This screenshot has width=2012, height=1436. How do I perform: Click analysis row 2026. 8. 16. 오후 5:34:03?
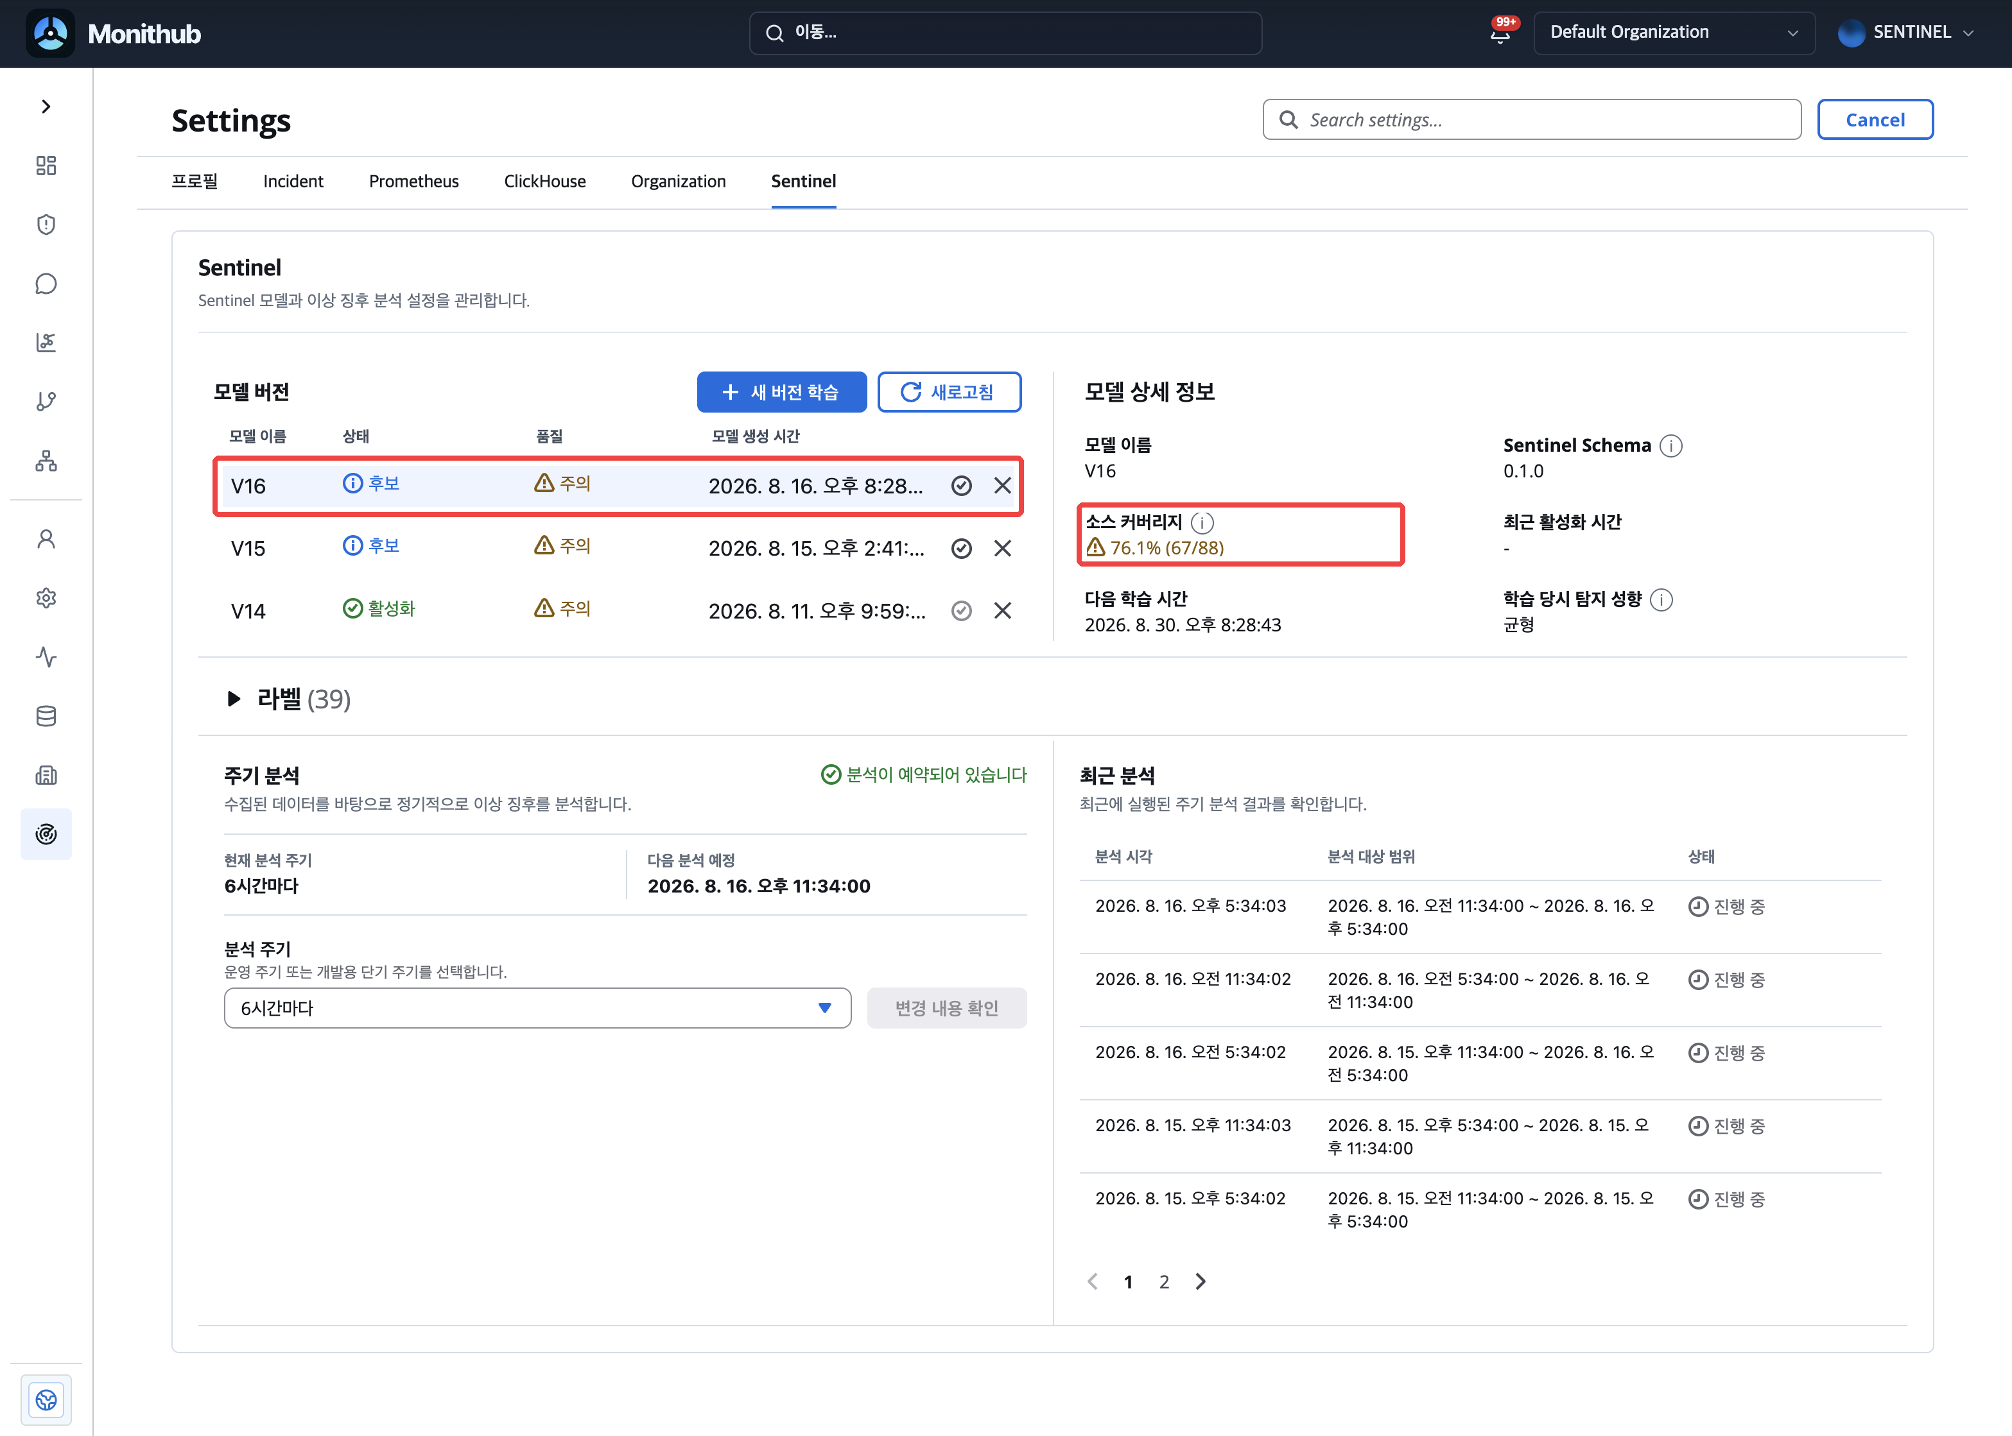[1480, 917]
